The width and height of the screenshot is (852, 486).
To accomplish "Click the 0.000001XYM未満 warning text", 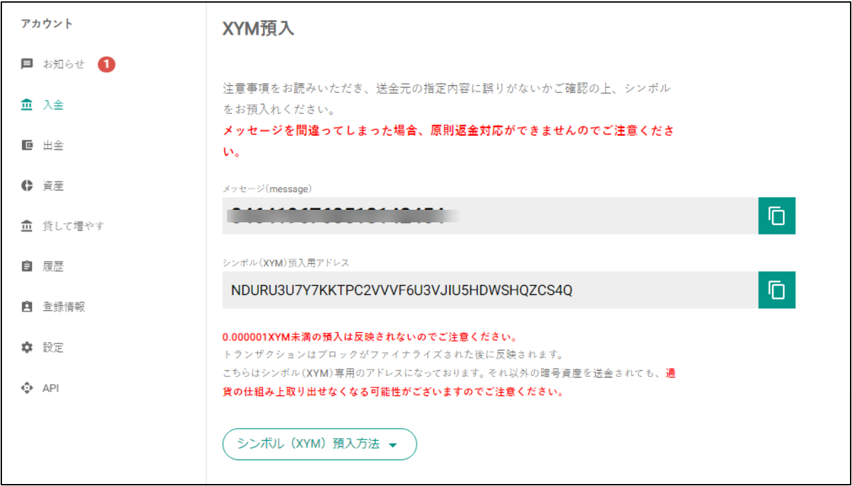I will (x=370, y=336).
